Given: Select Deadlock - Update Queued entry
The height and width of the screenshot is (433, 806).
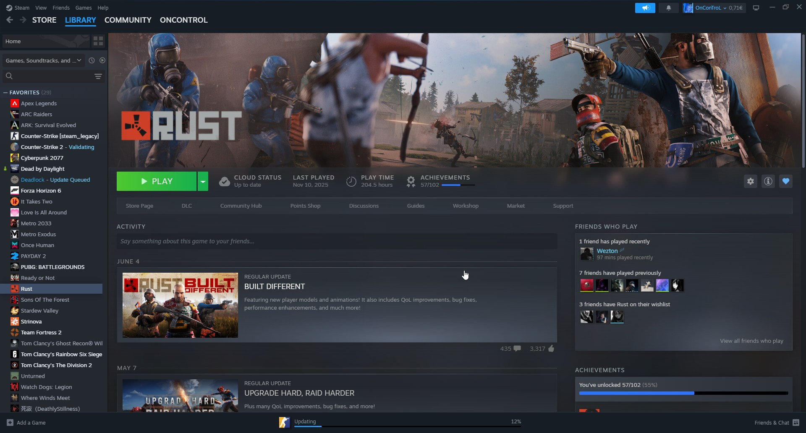Looking at the screenshot, I should (55, 180).
